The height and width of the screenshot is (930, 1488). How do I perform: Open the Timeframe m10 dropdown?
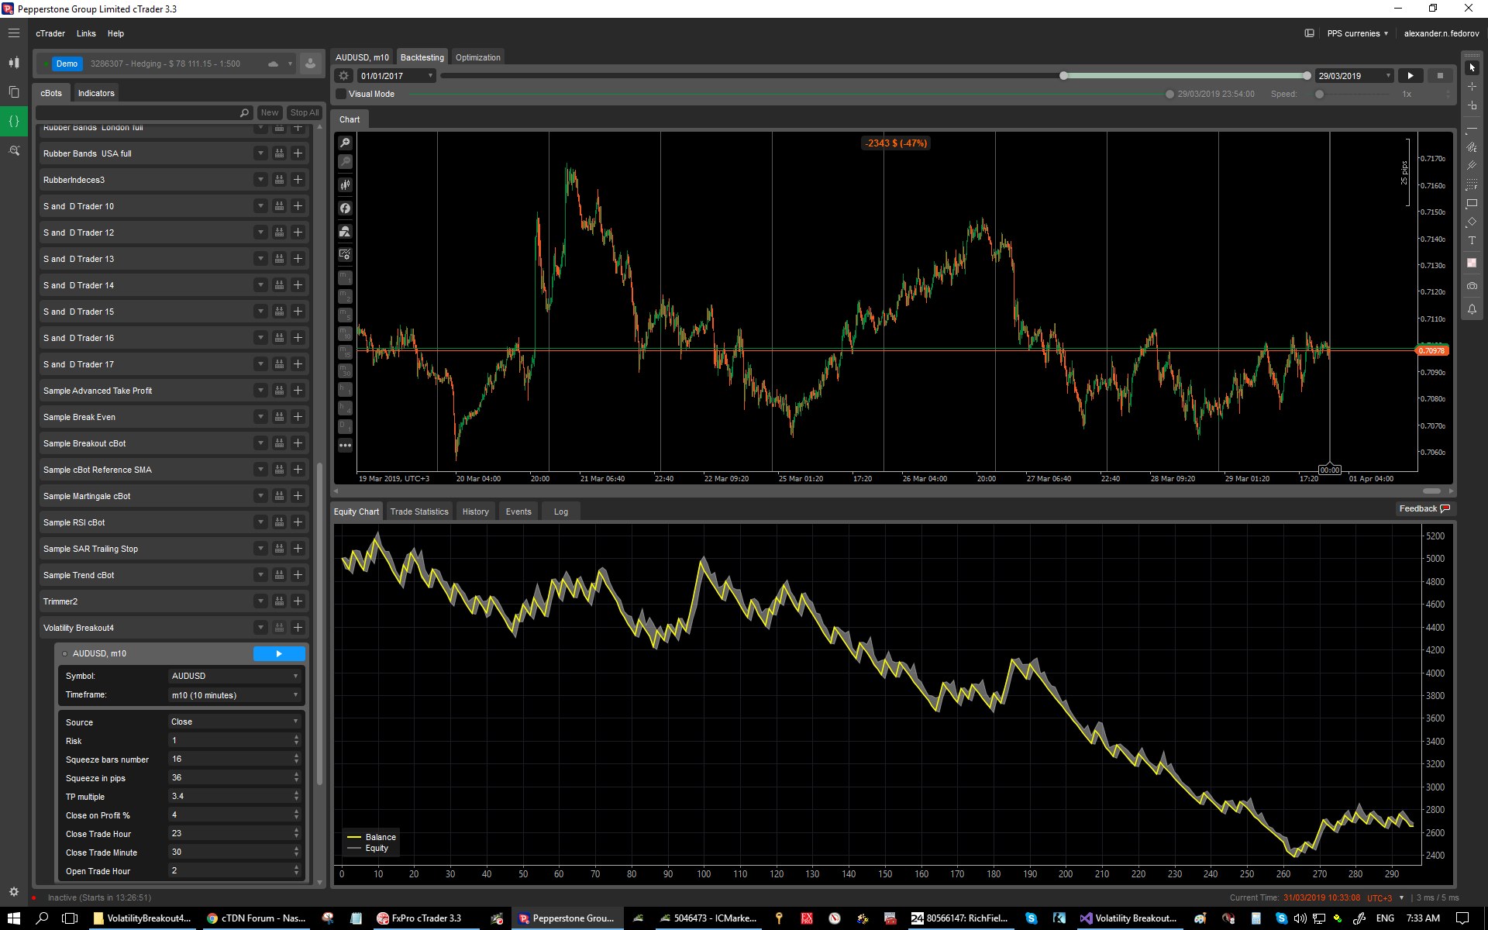pyautogui.click(x=235, y=695)
